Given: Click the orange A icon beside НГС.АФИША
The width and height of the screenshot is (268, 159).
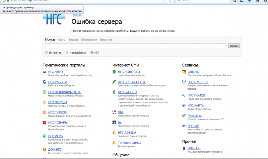Looking at the screenshot, I should [x=114, y=133].
